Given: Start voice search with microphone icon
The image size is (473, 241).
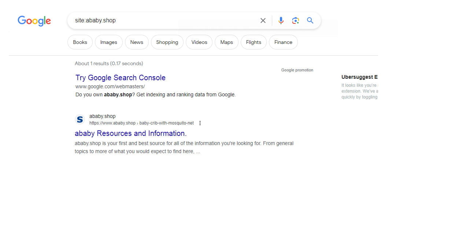Looking at the screenshot, I should pos(281,21).
